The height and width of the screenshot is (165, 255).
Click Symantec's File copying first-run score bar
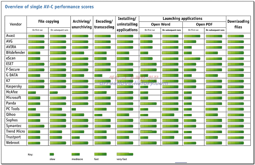point(36,126)
